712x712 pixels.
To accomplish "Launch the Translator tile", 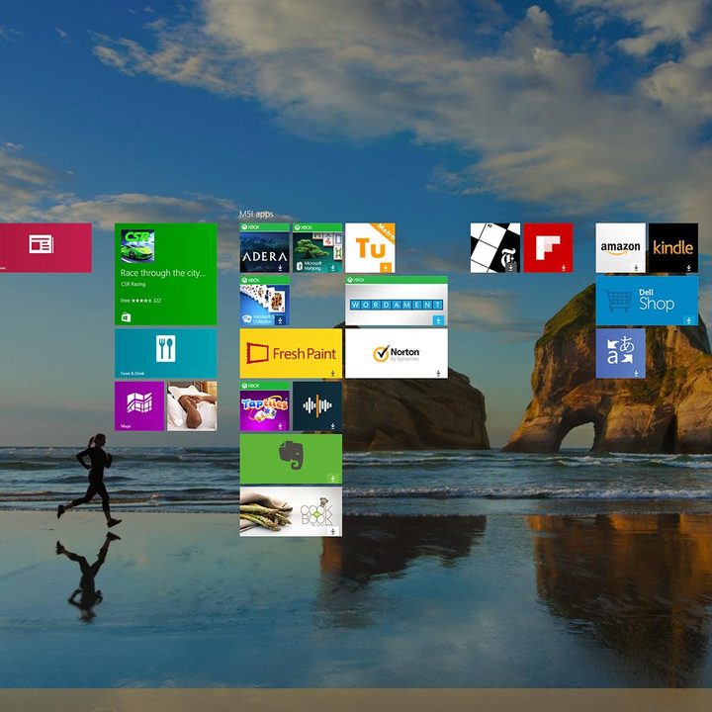I will [x=621, y=353].
